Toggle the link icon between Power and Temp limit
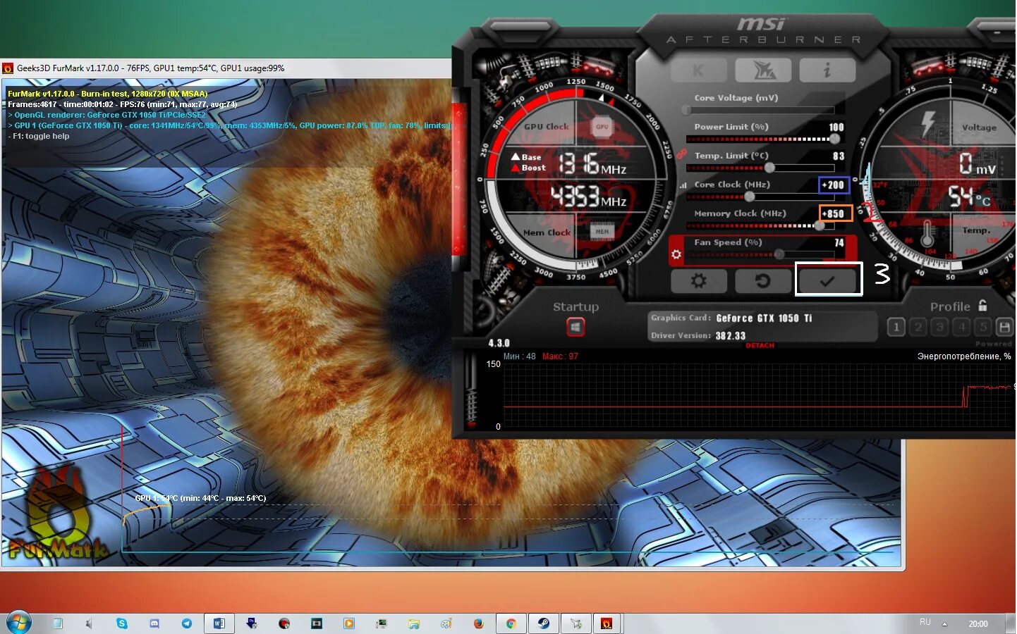Screen dimensions: 1017x634 point(681,154)
